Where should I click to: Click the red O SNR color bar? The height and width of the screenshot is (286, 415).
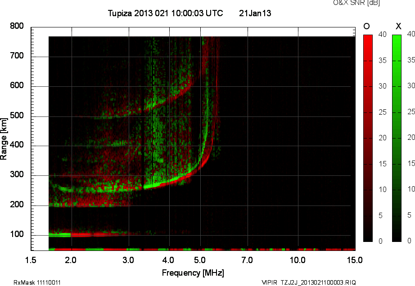pos(368,138)
